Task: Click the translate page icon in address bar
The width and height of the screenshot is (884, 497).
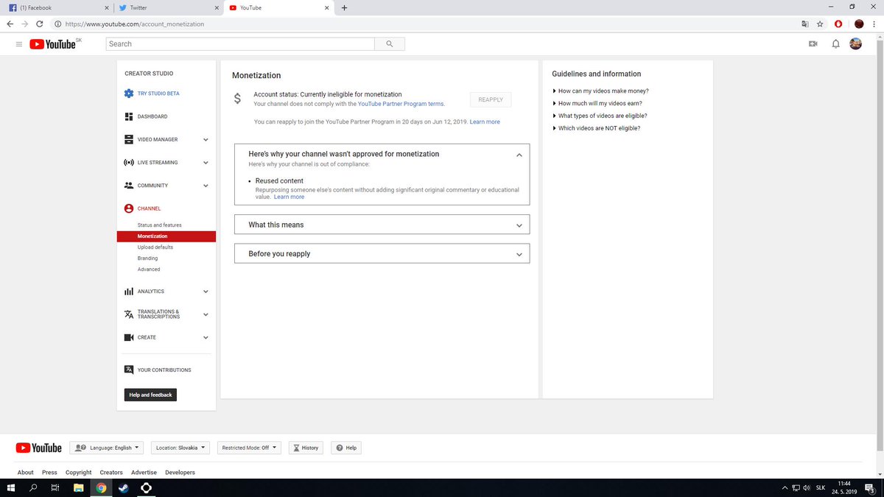Action: pyautogui.click(x=805, y=24)
